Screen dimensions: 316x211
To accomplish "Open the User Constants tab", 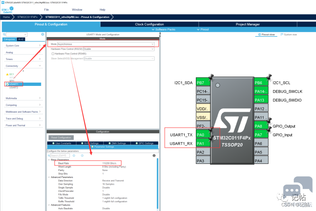I will [x=62, y=143].
